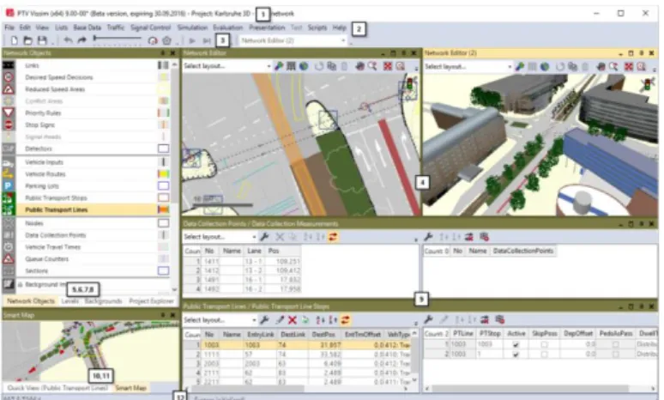
Task: Select the Desired Speed Decisions icon
Action: 9,77
